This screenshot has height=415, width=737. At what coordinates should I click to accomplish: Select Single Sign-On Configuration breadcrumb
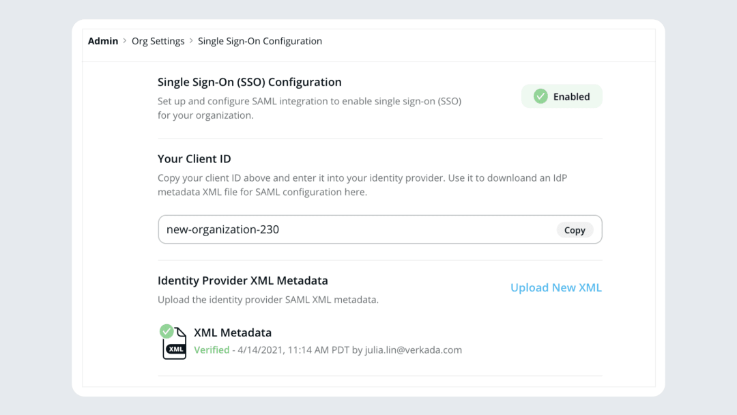point(260,41)
